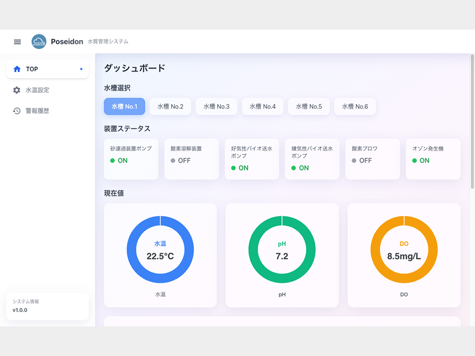The width and height of the screenshot is (475, 356).
Task: Click the v1.0.0 version text
Action: pos(20,310)
